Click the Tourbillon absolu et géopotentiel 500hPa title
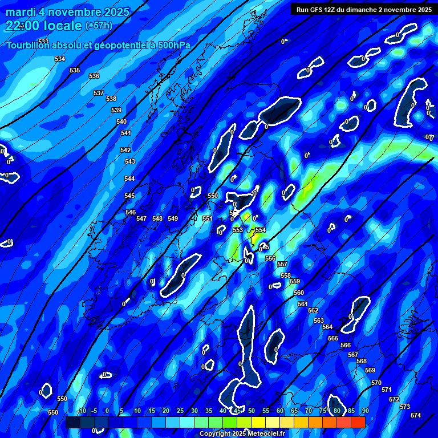The width and height of the screenshot is (438, 438). (x=98, y=46)
